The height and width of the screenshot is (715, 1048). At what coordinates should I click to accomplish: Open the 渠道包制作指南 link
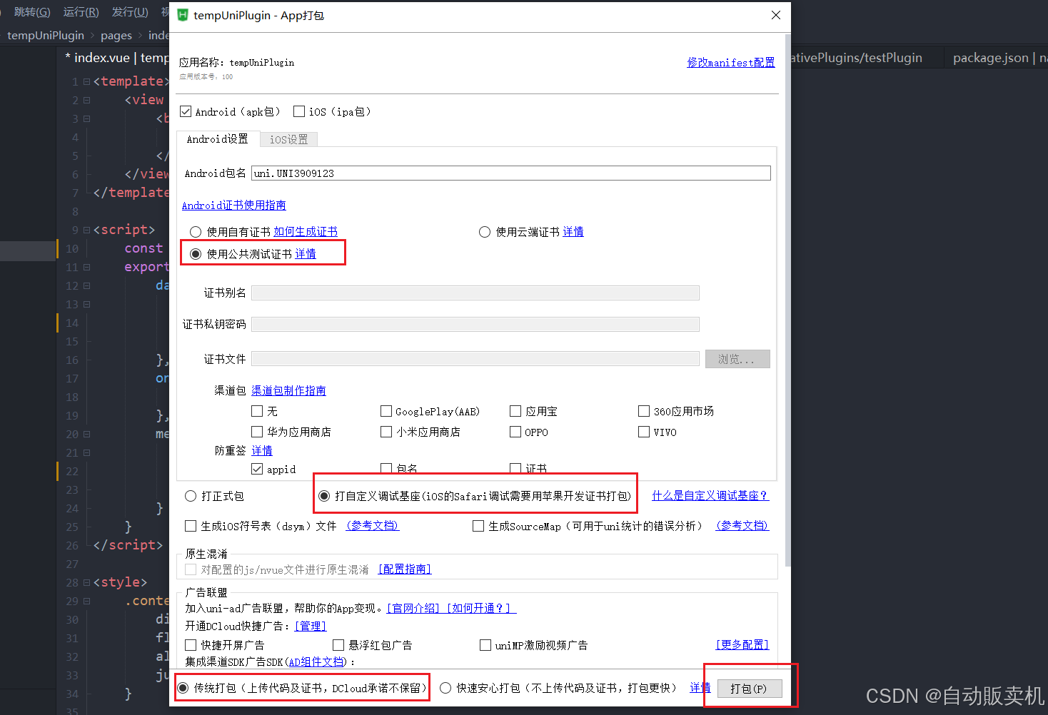[288, 390]
